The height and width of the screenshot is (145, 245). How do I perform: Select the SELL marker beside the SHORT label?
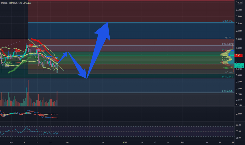click(x=38, y=50)
